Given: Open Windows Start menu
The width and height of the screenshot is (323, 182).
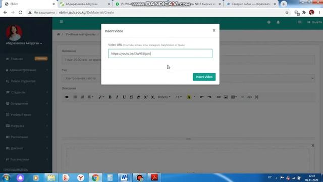Looking at the screenshot, I should (x=6, y=177).
